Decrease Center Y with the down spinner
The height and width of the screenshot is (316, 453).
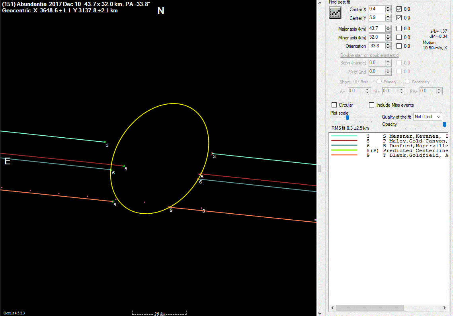click(388, 20)
